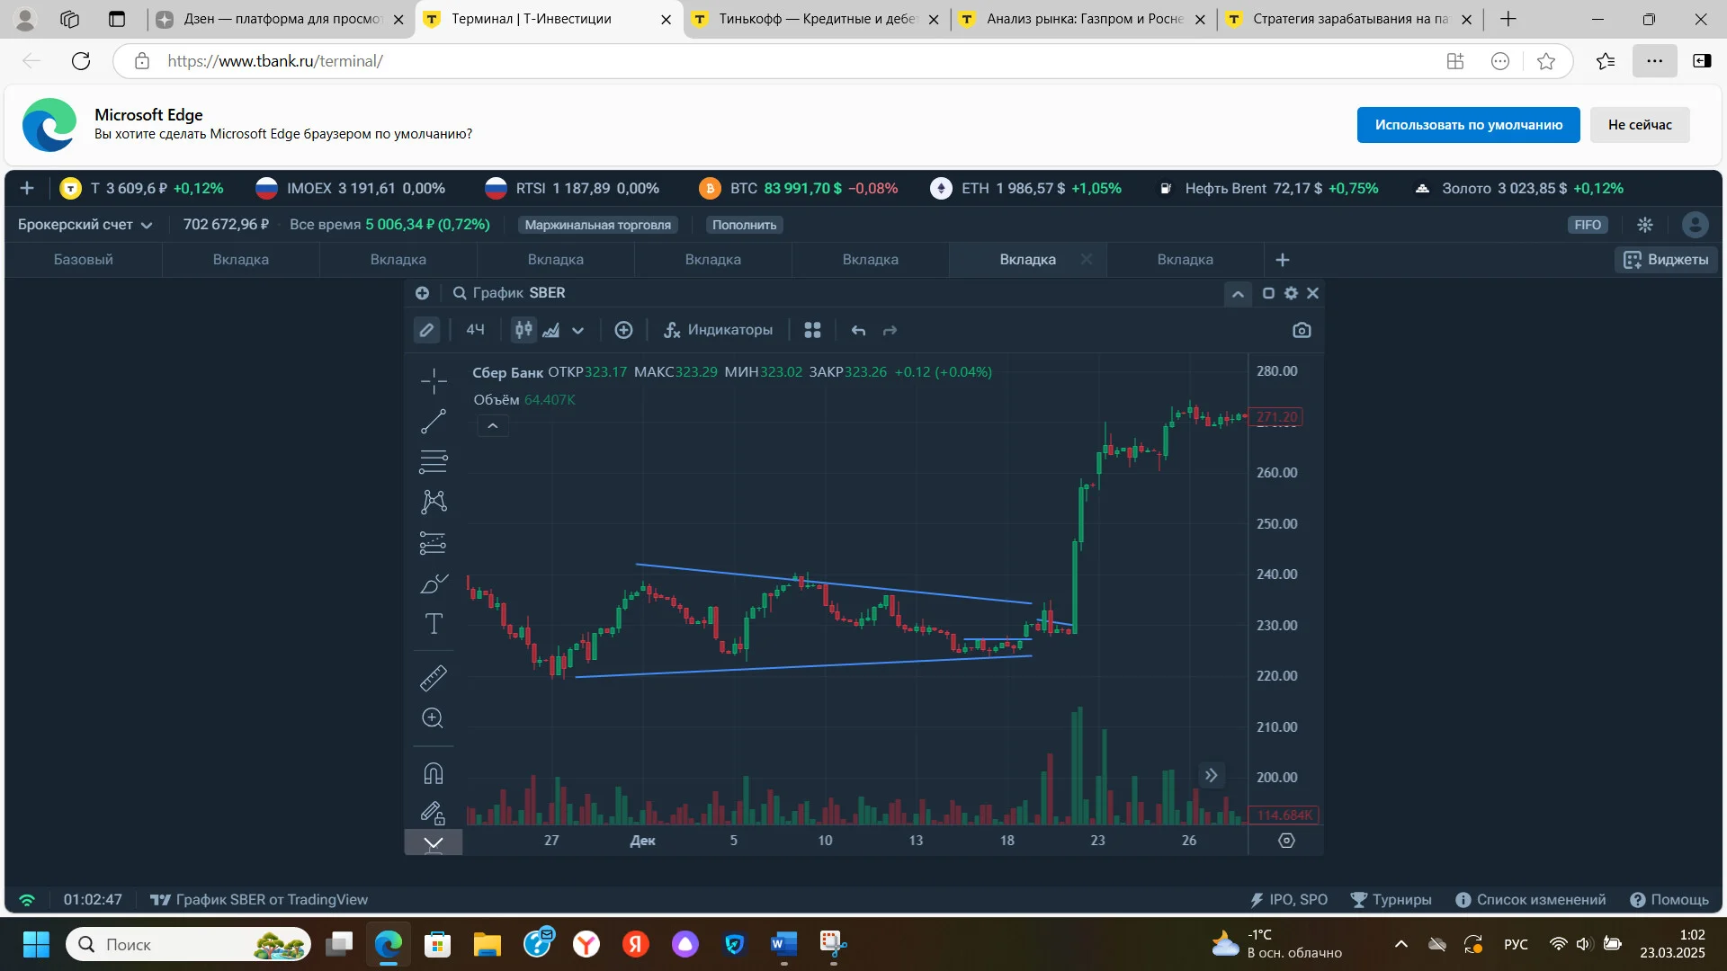Open the Виджеты widgets panel

1666,260
